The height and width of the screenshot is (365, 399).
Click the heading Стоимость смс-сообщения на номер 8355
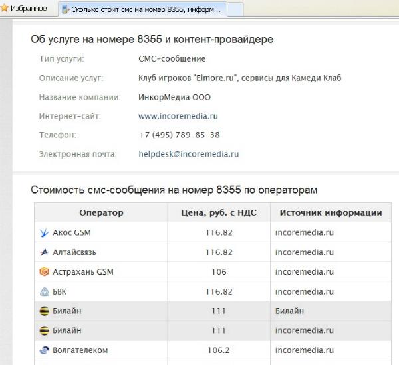coord(174,190)
